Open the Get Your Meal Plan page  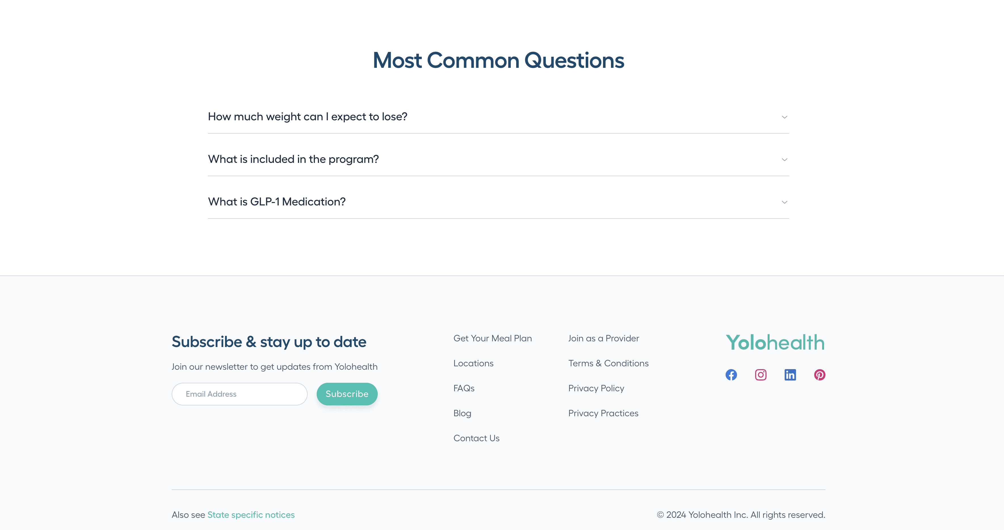(x=492, y=338)
